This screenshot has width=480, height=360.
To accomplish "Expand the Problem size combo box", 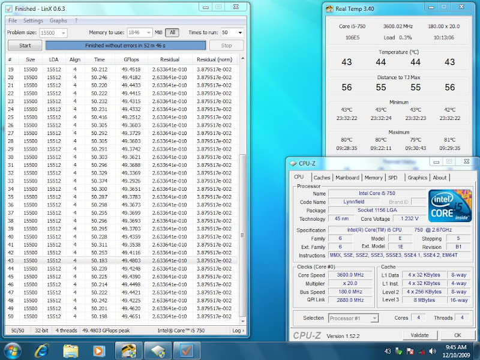I will click(64, 33).
